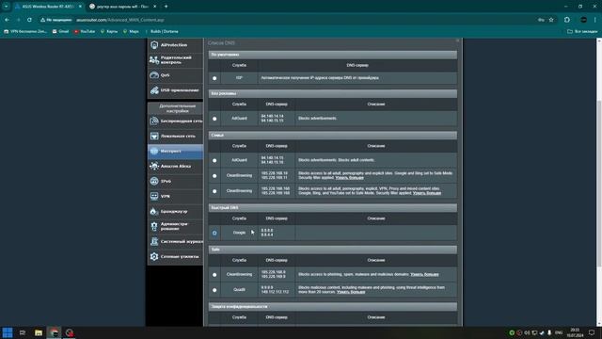
Task: Go forward in browser history
Action: [x=18, y=20]
